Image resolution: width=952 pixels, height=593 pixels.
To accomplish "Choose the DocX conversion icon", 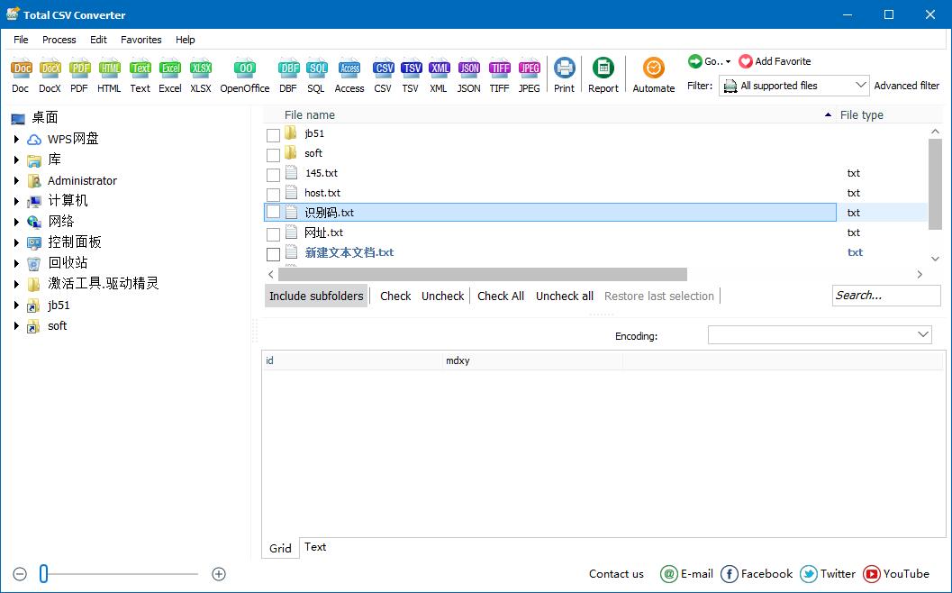I will coord(50,68).
